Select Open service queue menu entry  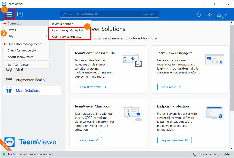pos(66,37)
